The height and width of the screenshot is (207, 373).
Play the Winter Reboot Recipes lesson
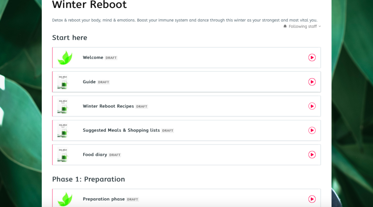coord(312,106)
